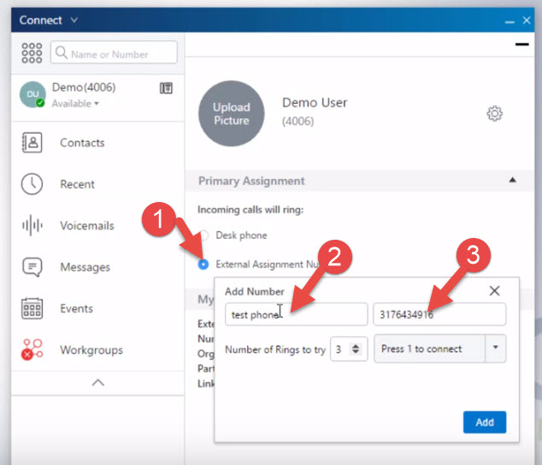Close the Add Number popup
The width and height of the screenshot is (542, 465).
click(x=495, y=291)
